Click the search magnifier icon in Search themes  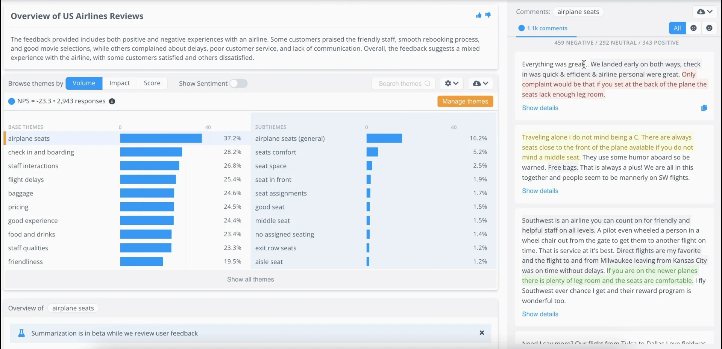pos(428,83)
